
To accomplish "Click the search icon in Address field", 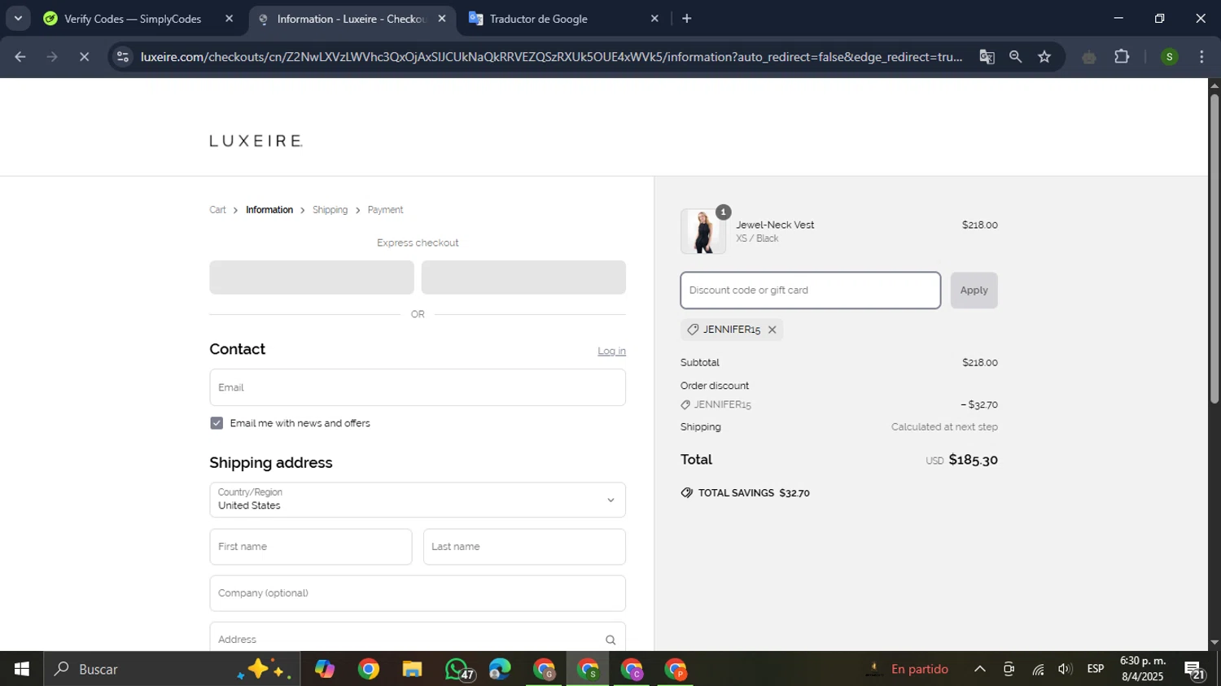I will pos(610,640).
